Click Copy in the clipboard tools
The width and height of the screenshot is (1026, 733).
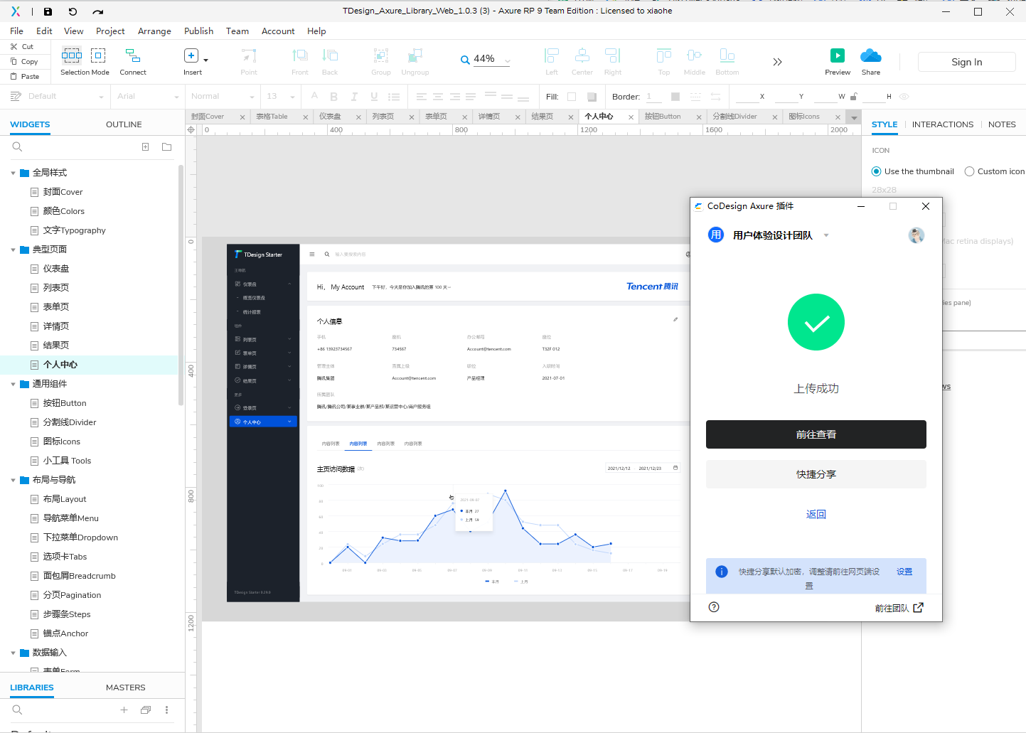(24, 61)
